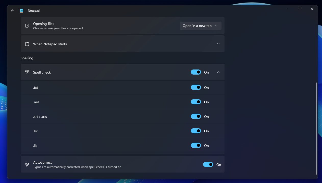Click the Spell check ABC icon
The width and height of the screenshot is (322, 183).
(27, 72)
